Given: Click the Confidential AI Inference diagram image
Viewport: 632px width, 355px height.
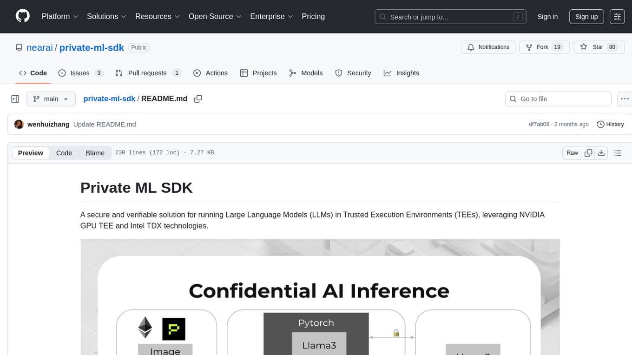Looking at the screenshot, I should click(320, 297).
